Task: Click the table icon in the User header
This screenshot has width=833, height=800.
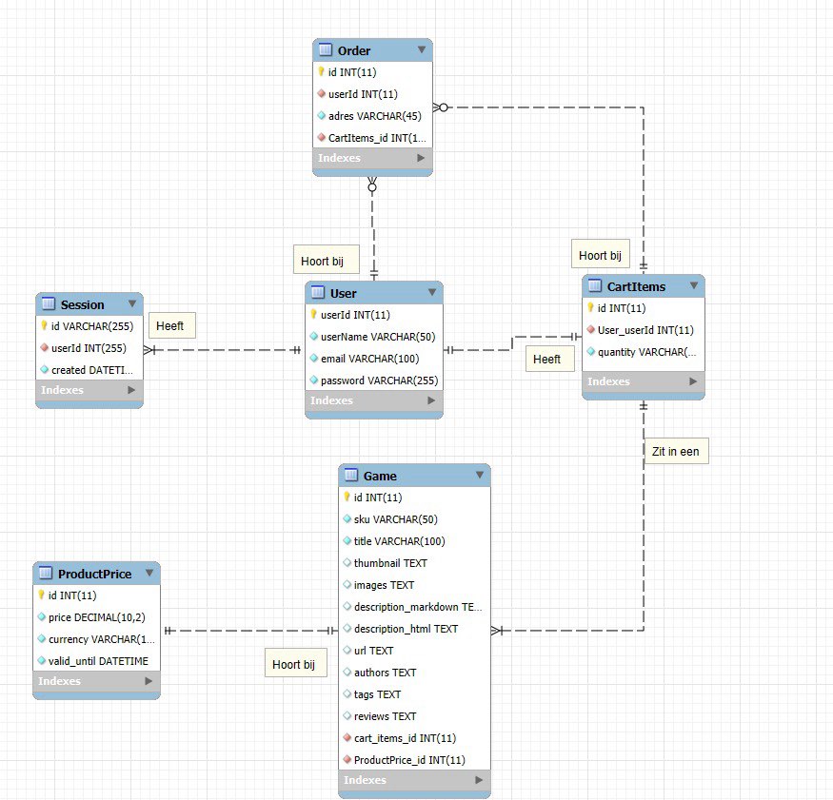Action: [x=316, y=292]
